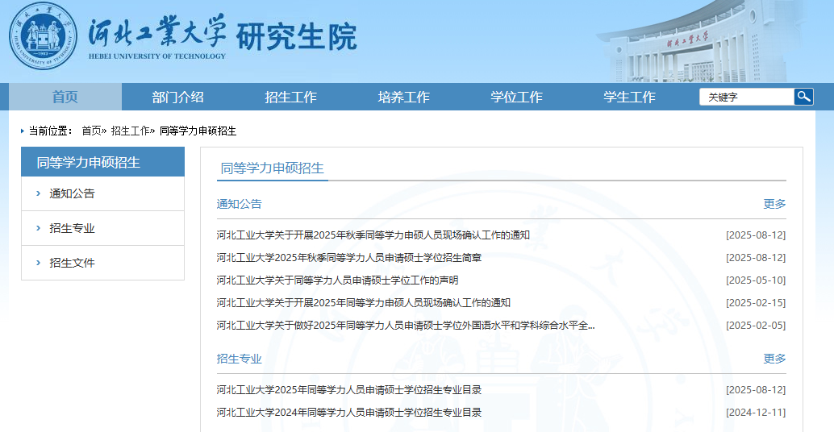
Task: Click the date [2025-02-15]
Action: tap(756, 303)
